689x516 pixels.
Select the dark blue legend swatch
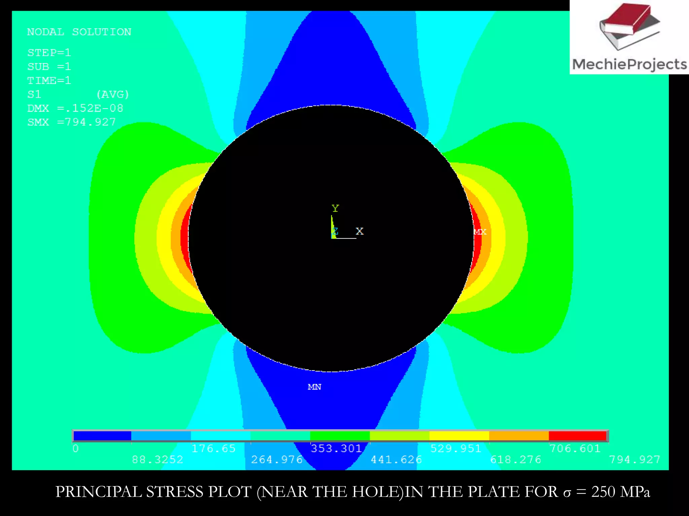pos(102,436)
